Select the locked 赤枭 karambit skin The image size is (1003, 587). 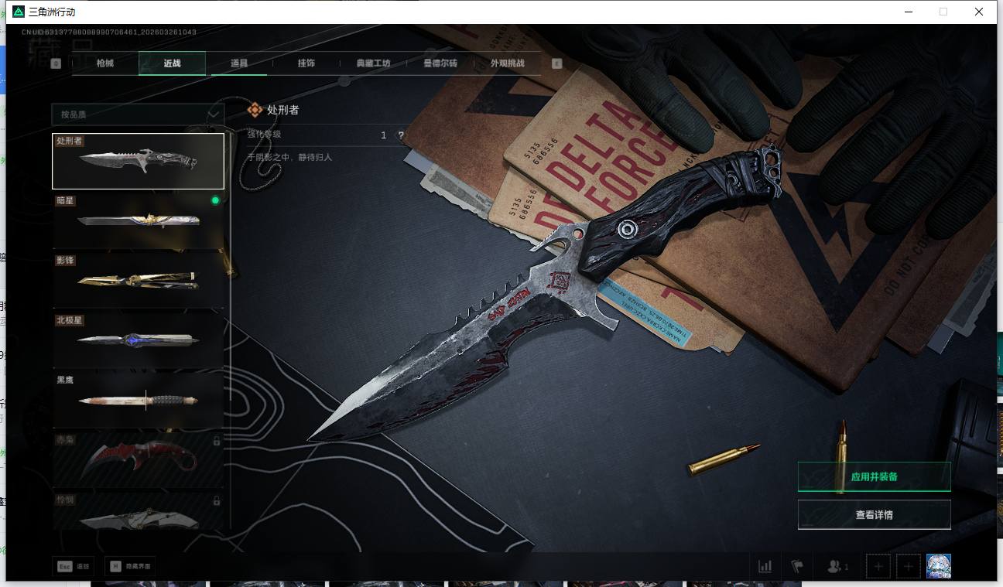point(138,459)
